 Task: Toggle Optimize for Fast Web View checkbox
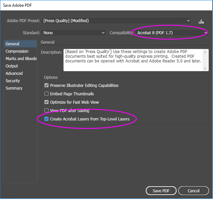tap(46, 102)
